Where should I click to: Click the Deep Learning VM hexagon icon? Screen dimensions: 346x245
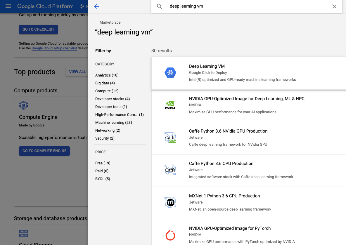(x=170, y=73)
